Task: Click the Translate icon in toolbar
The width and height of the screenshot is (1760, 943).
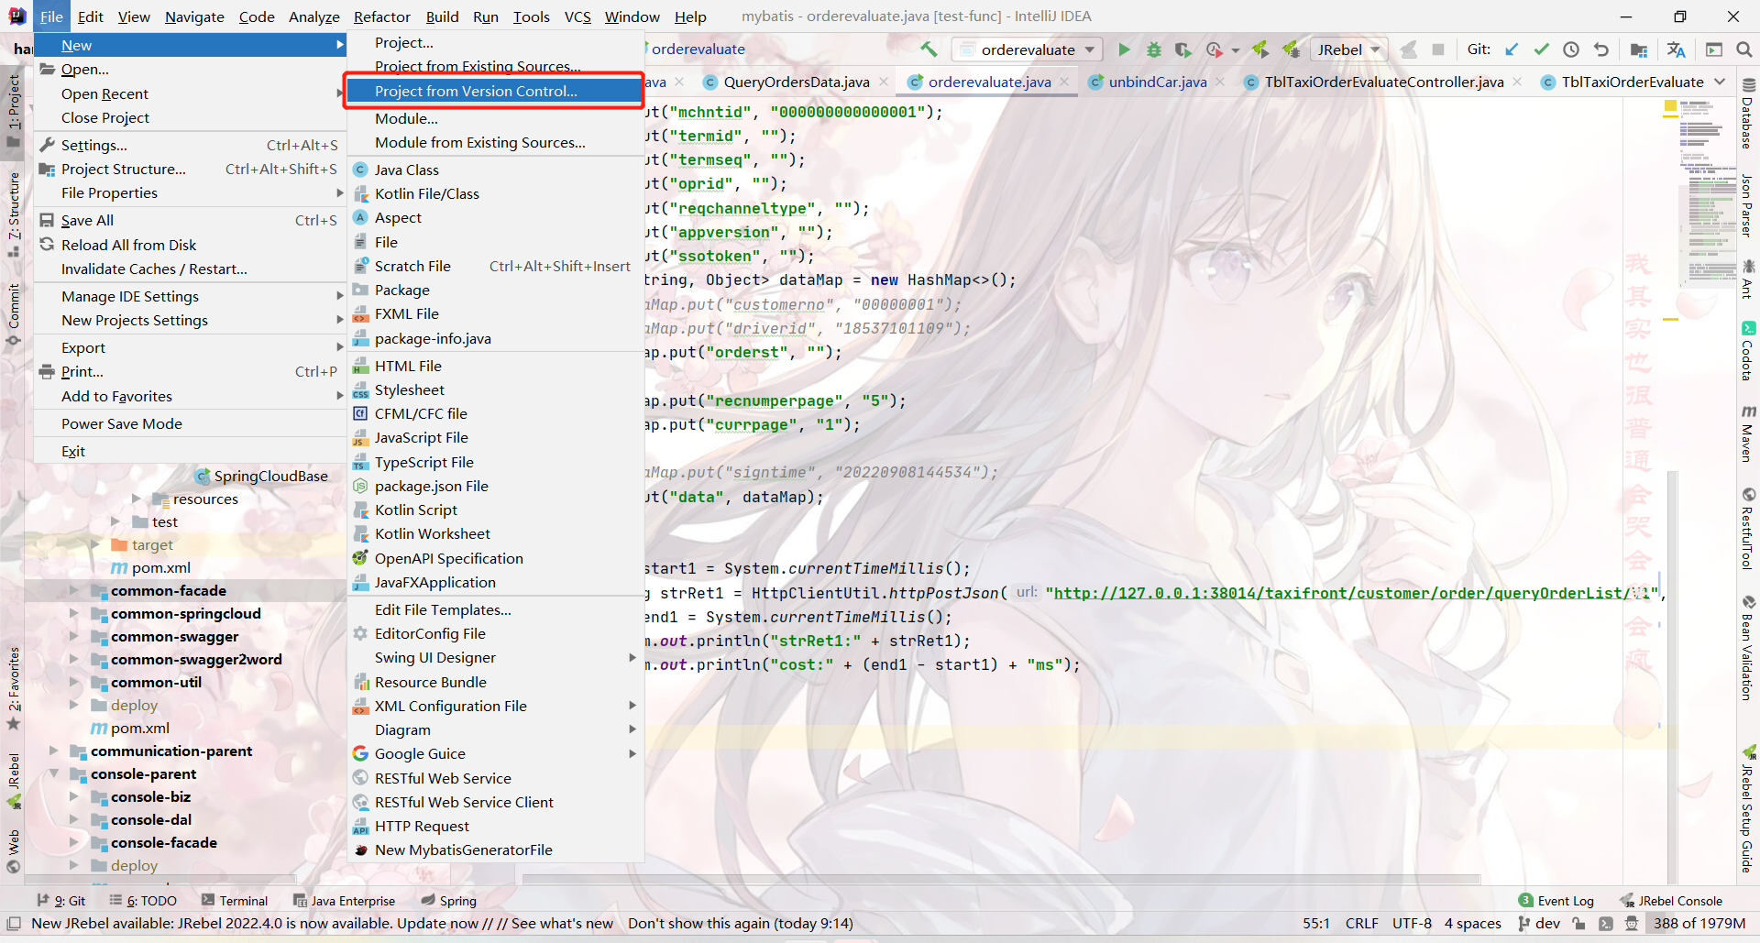Action: click(x=1677, y=49)
